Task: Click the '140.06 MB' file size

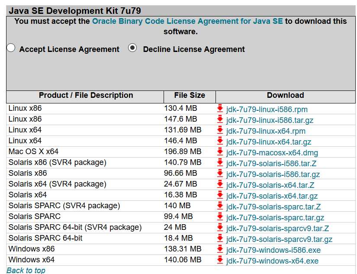Action: pyautogui.click(x=183, y=260)
